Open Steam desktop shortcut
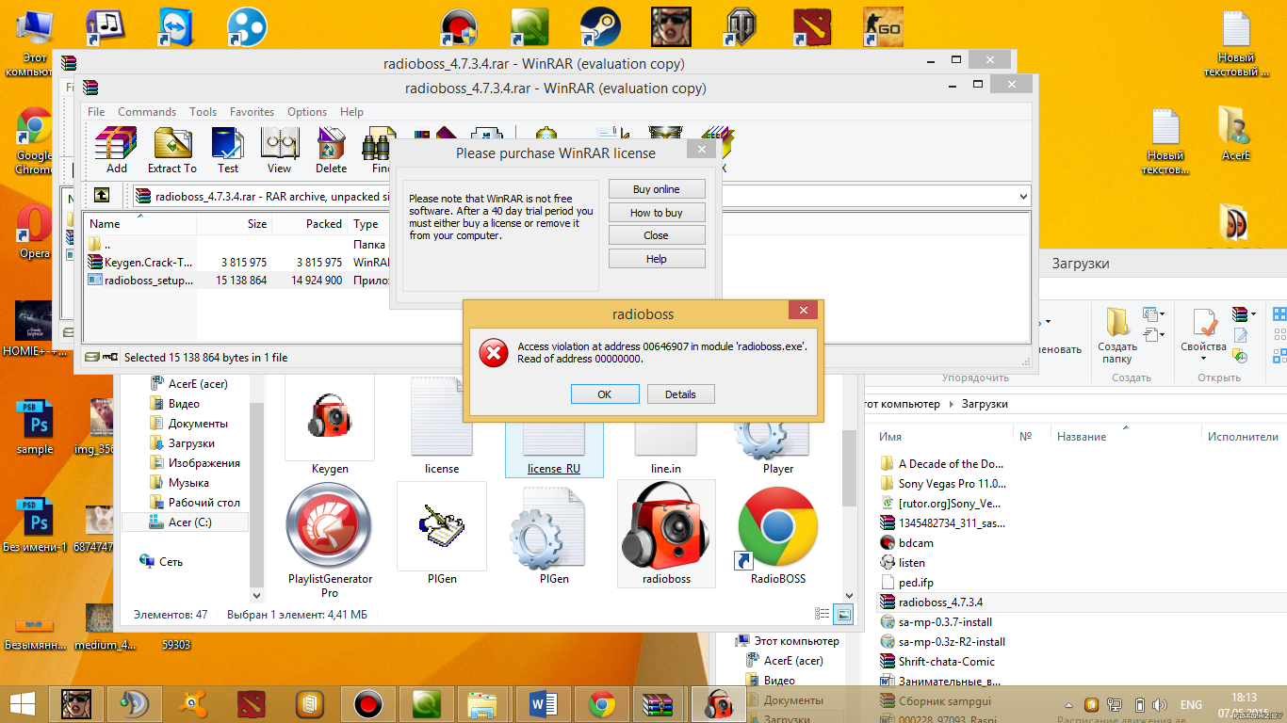The image size is (1287, 723). coord(599,27)
